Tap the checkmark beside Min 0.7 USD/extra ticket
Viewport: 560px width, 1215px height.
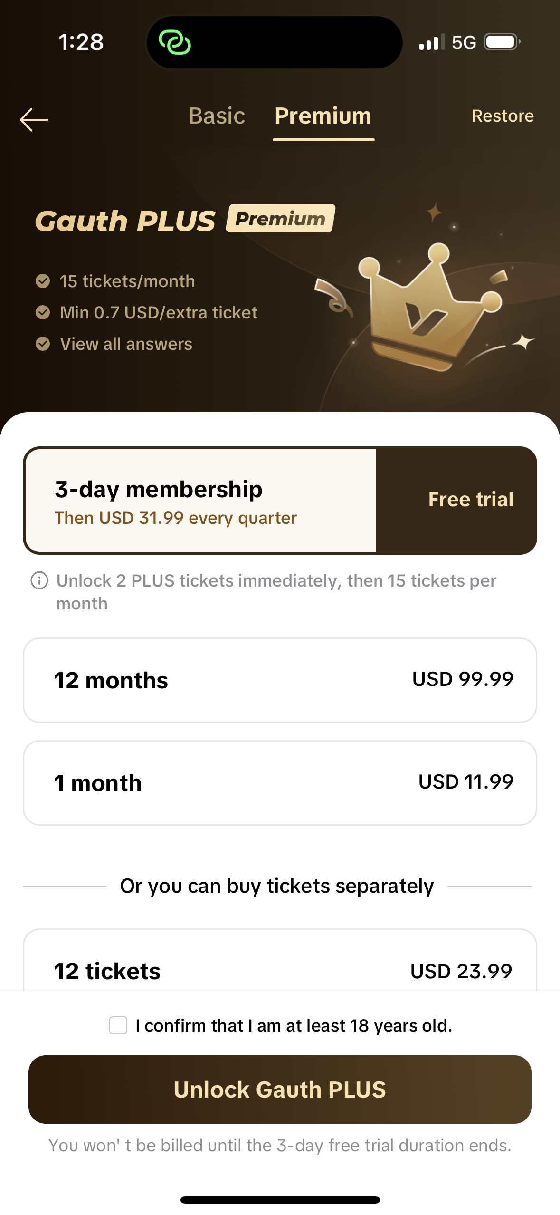tap(43, 312)
